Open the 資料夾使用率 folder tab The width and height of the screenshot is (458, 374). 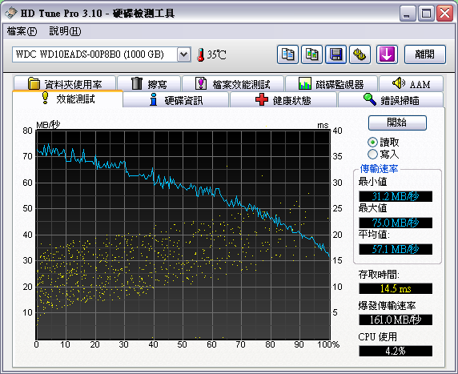click(x=65, y=83)
